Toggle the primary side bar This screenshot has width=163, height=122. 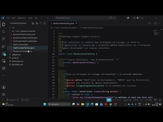pyautogui.click(x=138, y=18)
